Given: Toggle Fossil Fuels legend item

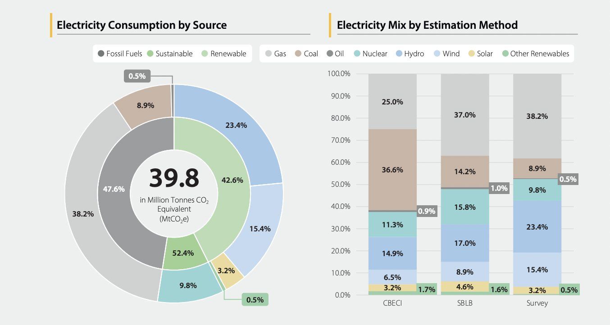Looking at the screenshot, I should [x=120, y=54].
